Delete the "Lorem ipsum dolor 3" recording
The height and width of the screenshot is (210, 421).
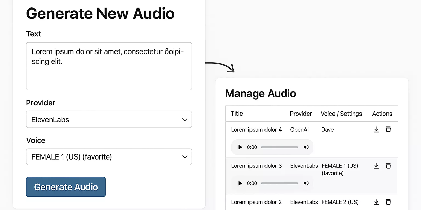389,166
